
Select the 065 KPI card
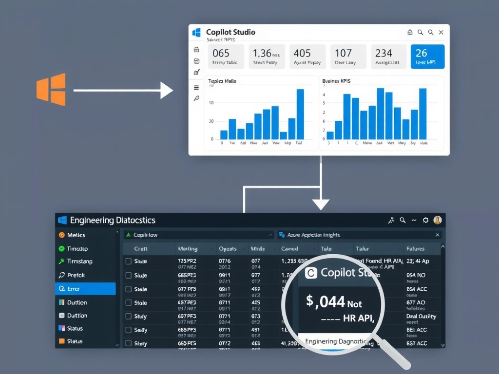point(226,56)
